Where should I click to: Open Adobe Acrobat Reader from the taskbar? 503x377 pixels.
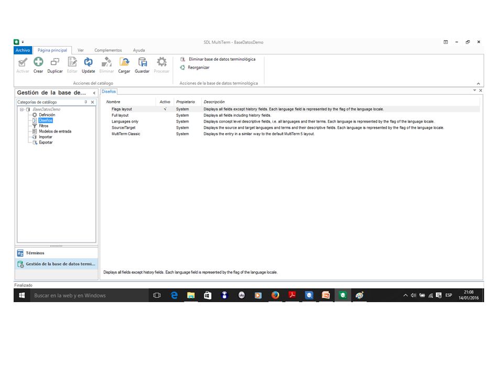[x=292, y=295]
